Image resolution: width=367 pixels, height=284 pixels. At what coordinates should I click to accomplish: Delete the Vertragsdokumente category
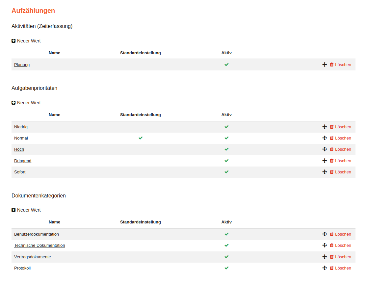click(x=343, y=257)
